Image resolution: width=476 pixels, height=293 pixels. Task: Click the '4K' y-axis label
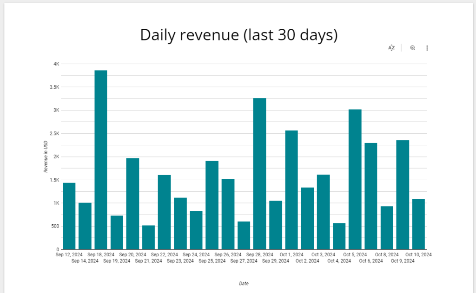(56, 64)
